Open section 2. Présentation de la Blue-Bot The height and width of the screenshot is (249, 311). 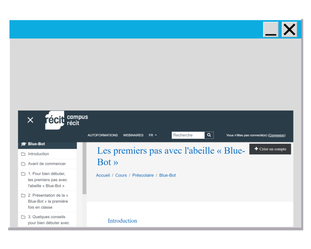tap(47, 201)
